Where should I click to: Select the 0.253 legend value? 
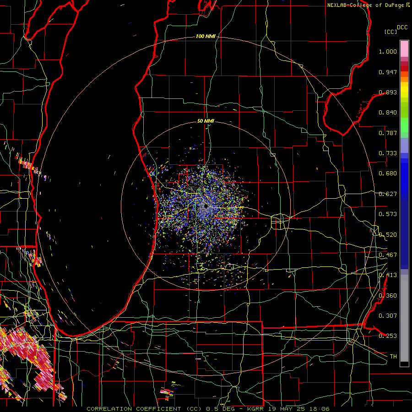(388, 336)
